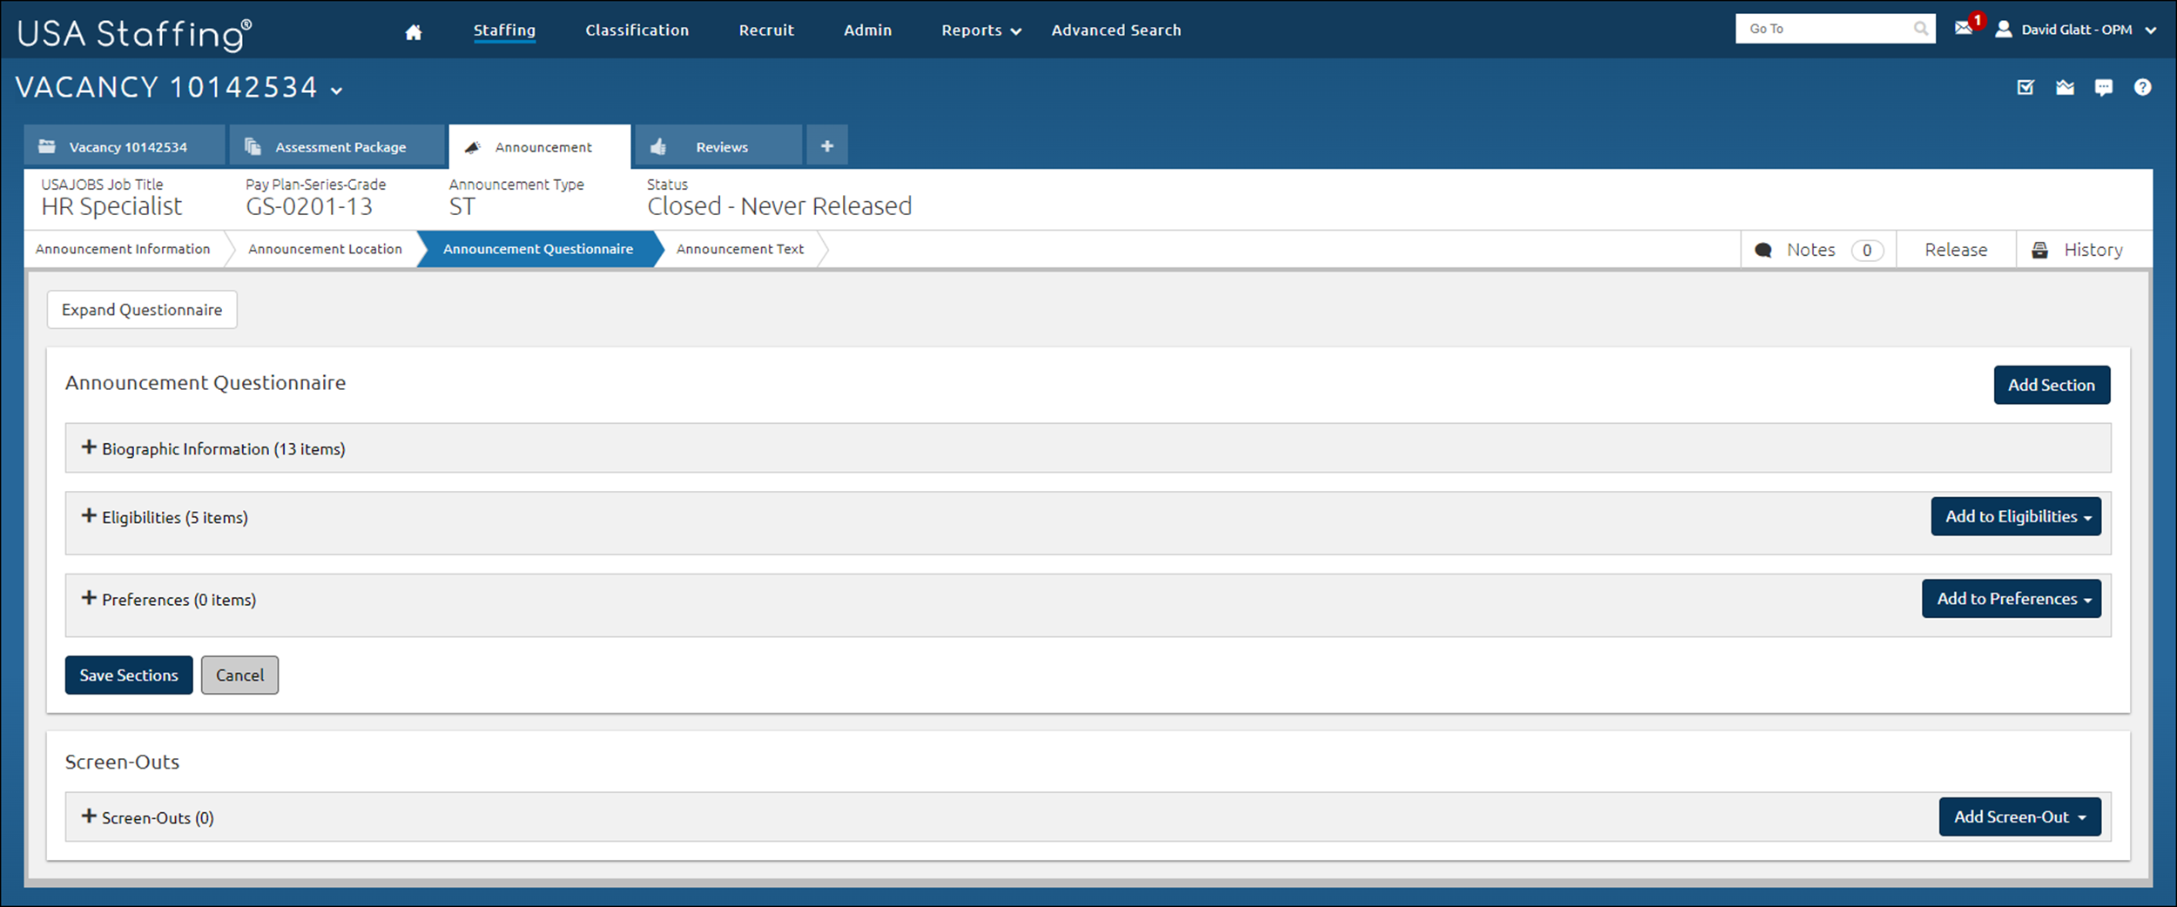
Task: Expand the Screen-Outs (0) row
Action: click(89, 816)
